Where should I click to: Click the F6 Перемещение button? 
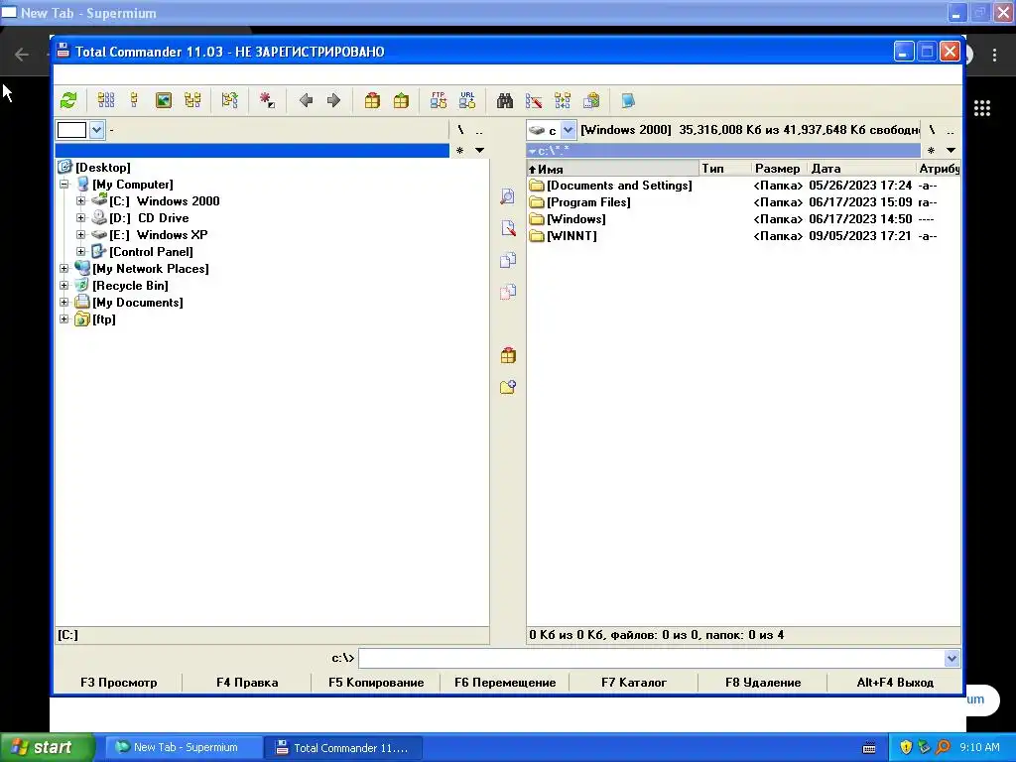(x=505, y=683)
